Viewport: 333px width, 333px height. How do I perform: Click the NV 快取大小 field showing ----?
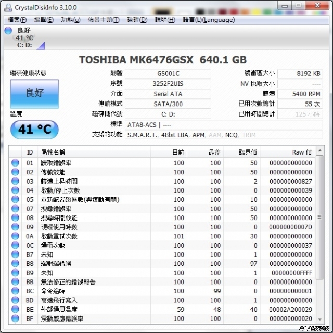pyautogui.click(x=300, y=84)
